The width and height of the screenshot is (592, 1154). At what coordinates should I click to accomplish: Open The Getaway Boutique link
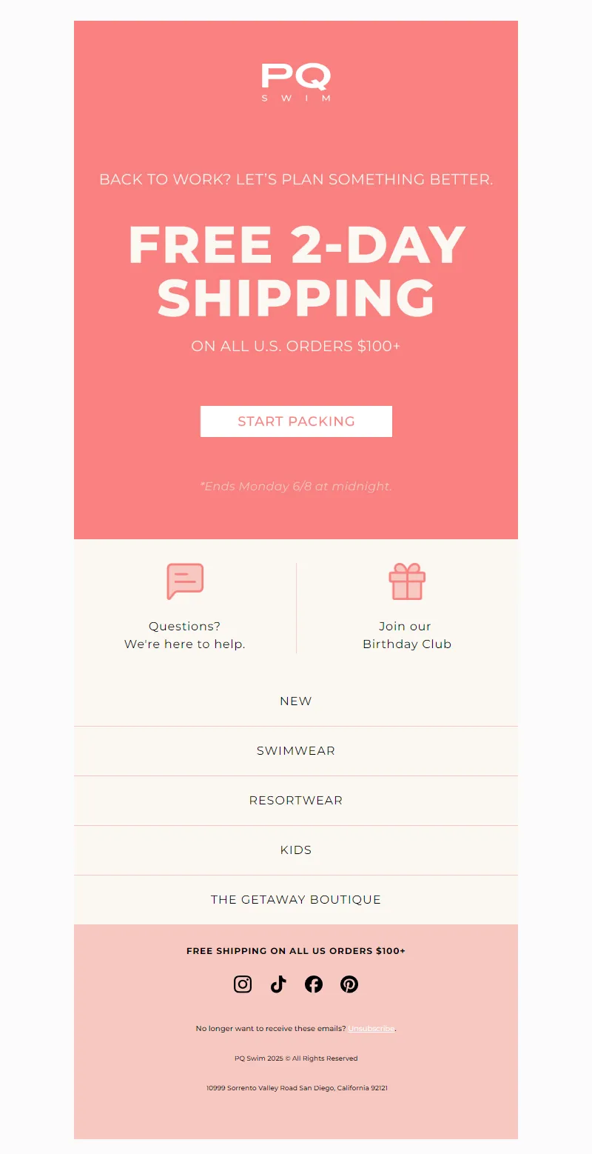[x=296, y=900]
